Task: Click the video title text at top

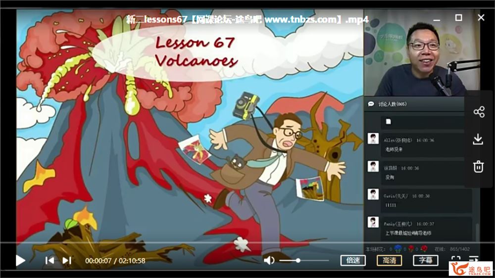Action: [247, 20]
